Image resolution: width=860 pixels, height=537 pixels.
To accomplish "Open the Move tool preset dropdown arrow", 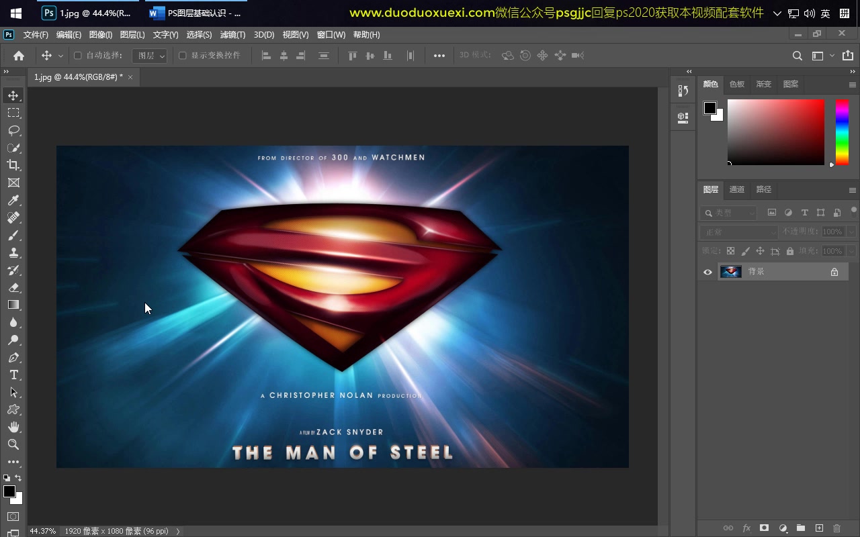I will click(x=60, y=56).
